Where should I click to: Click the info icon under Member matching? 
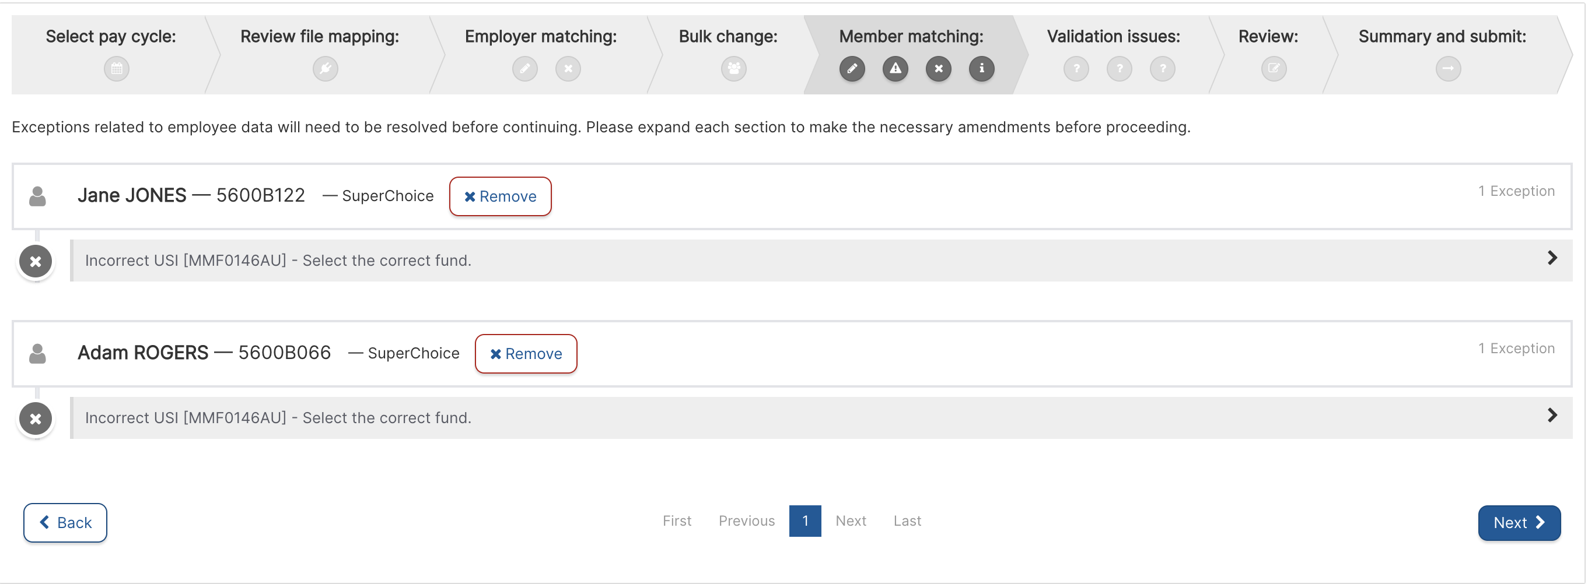[981, 68]
